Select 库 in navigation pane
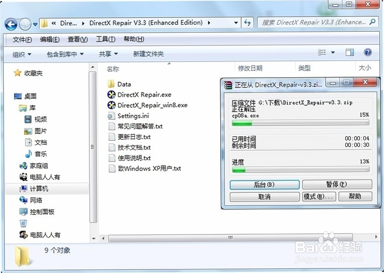 (x=27, y=108)
